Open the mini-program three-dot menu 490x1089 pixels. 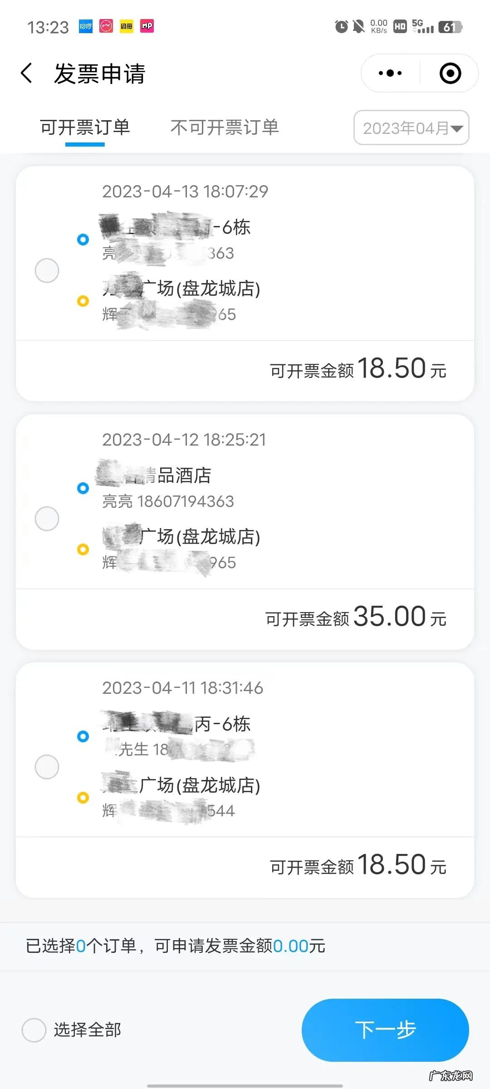[x=390, y=74]
